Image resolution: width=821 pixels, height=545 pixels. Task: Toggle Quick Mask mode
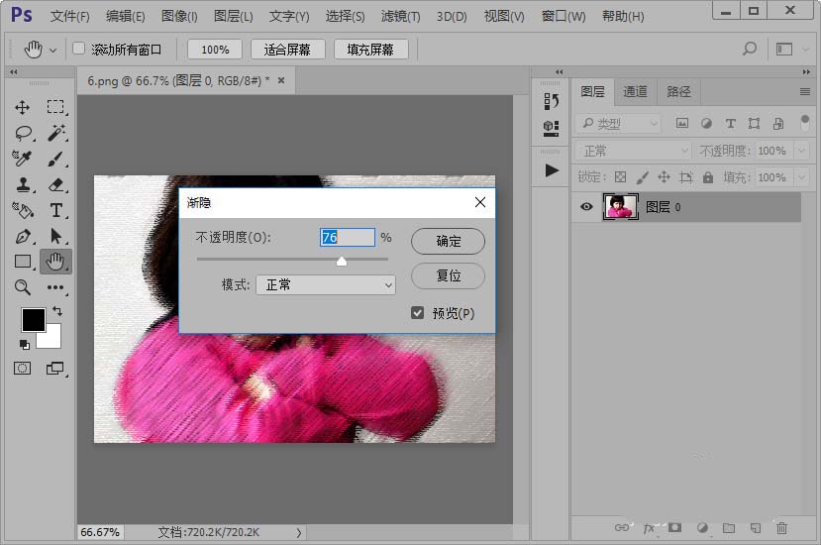22,368
